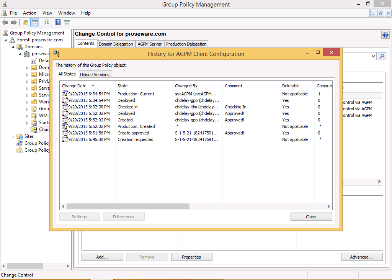Click the history list horizontal scrollbar
Image resolution: width=392 pixels, height=280 pixels.
tap(128, 206)
